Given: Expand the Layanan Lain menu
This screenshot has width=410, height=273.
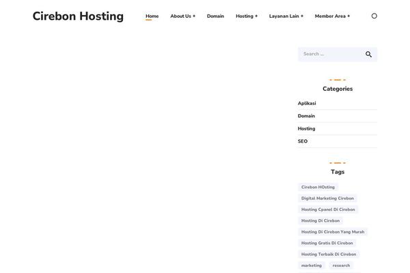Looking at the screenshot, I should tap(286, 16).
